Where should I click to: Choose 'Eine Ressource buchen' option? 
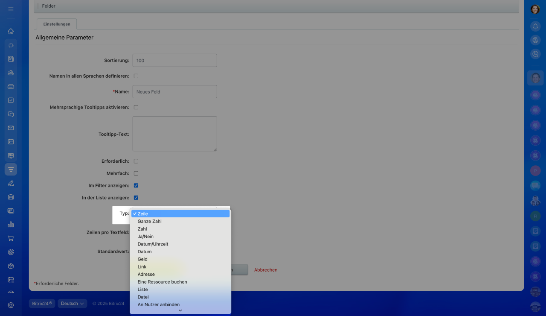pyautogui.click(x=180, y=282)
